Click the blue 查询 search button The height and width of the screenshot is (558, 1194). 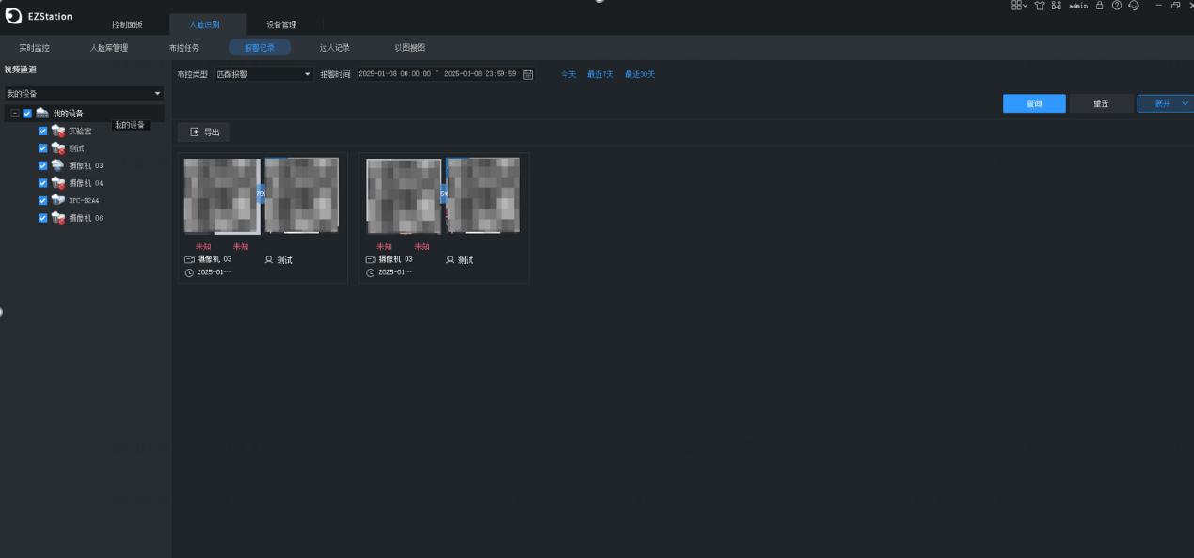point(1034,103)
